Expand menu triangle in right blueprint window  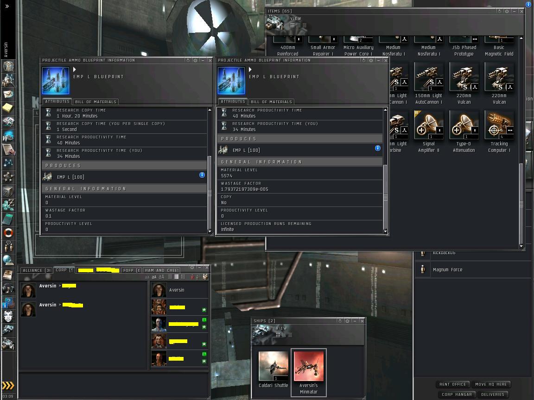[x=250, y=69]
